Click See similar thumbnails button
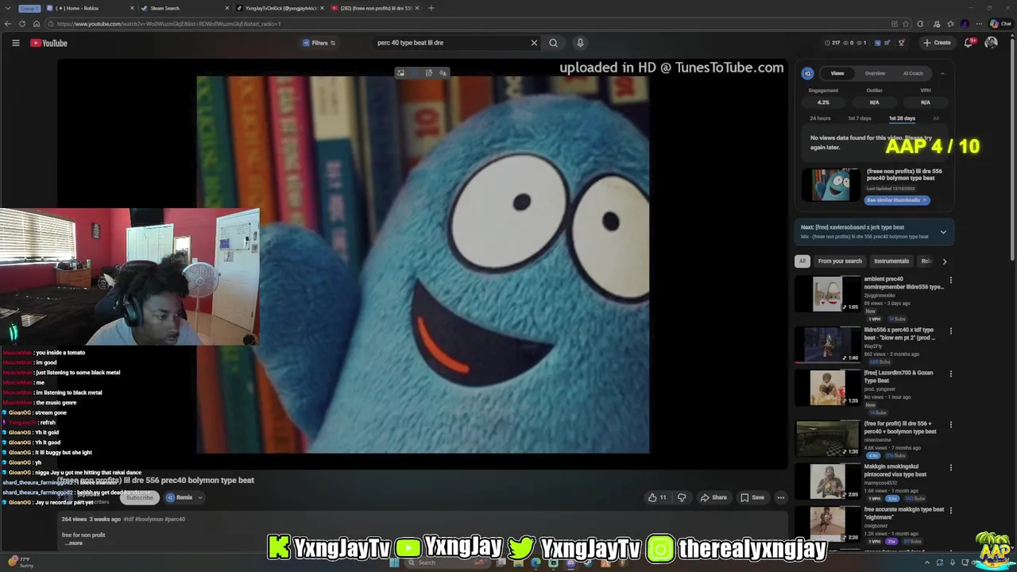 click(x=896, y=200)
